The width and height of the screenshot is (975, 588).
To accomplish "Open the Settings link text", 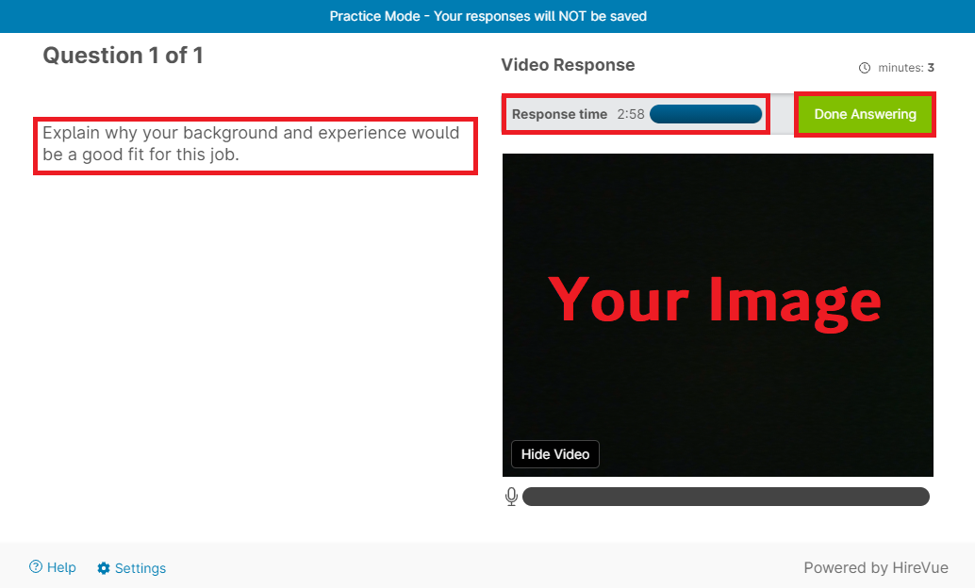I will 140,568.
